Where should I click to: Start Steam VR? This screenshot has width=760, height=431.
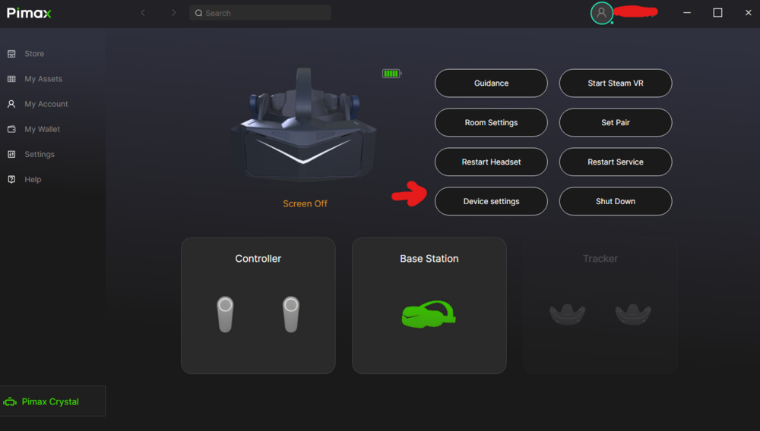pos(616,83)
